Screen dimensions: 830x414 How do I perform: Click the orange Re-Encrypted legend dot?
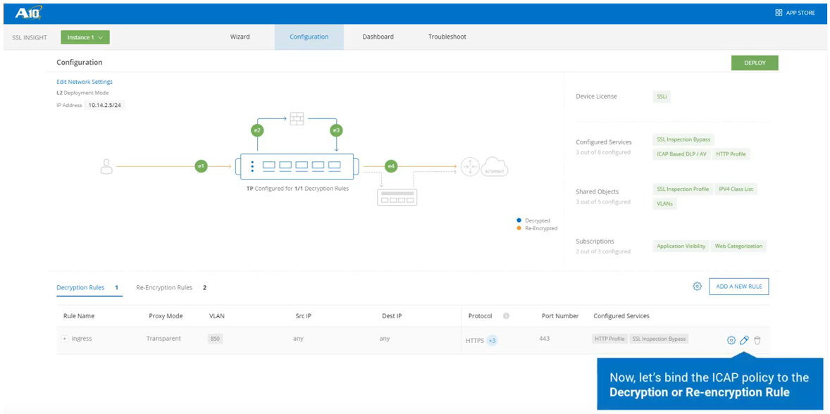[519, 228]
